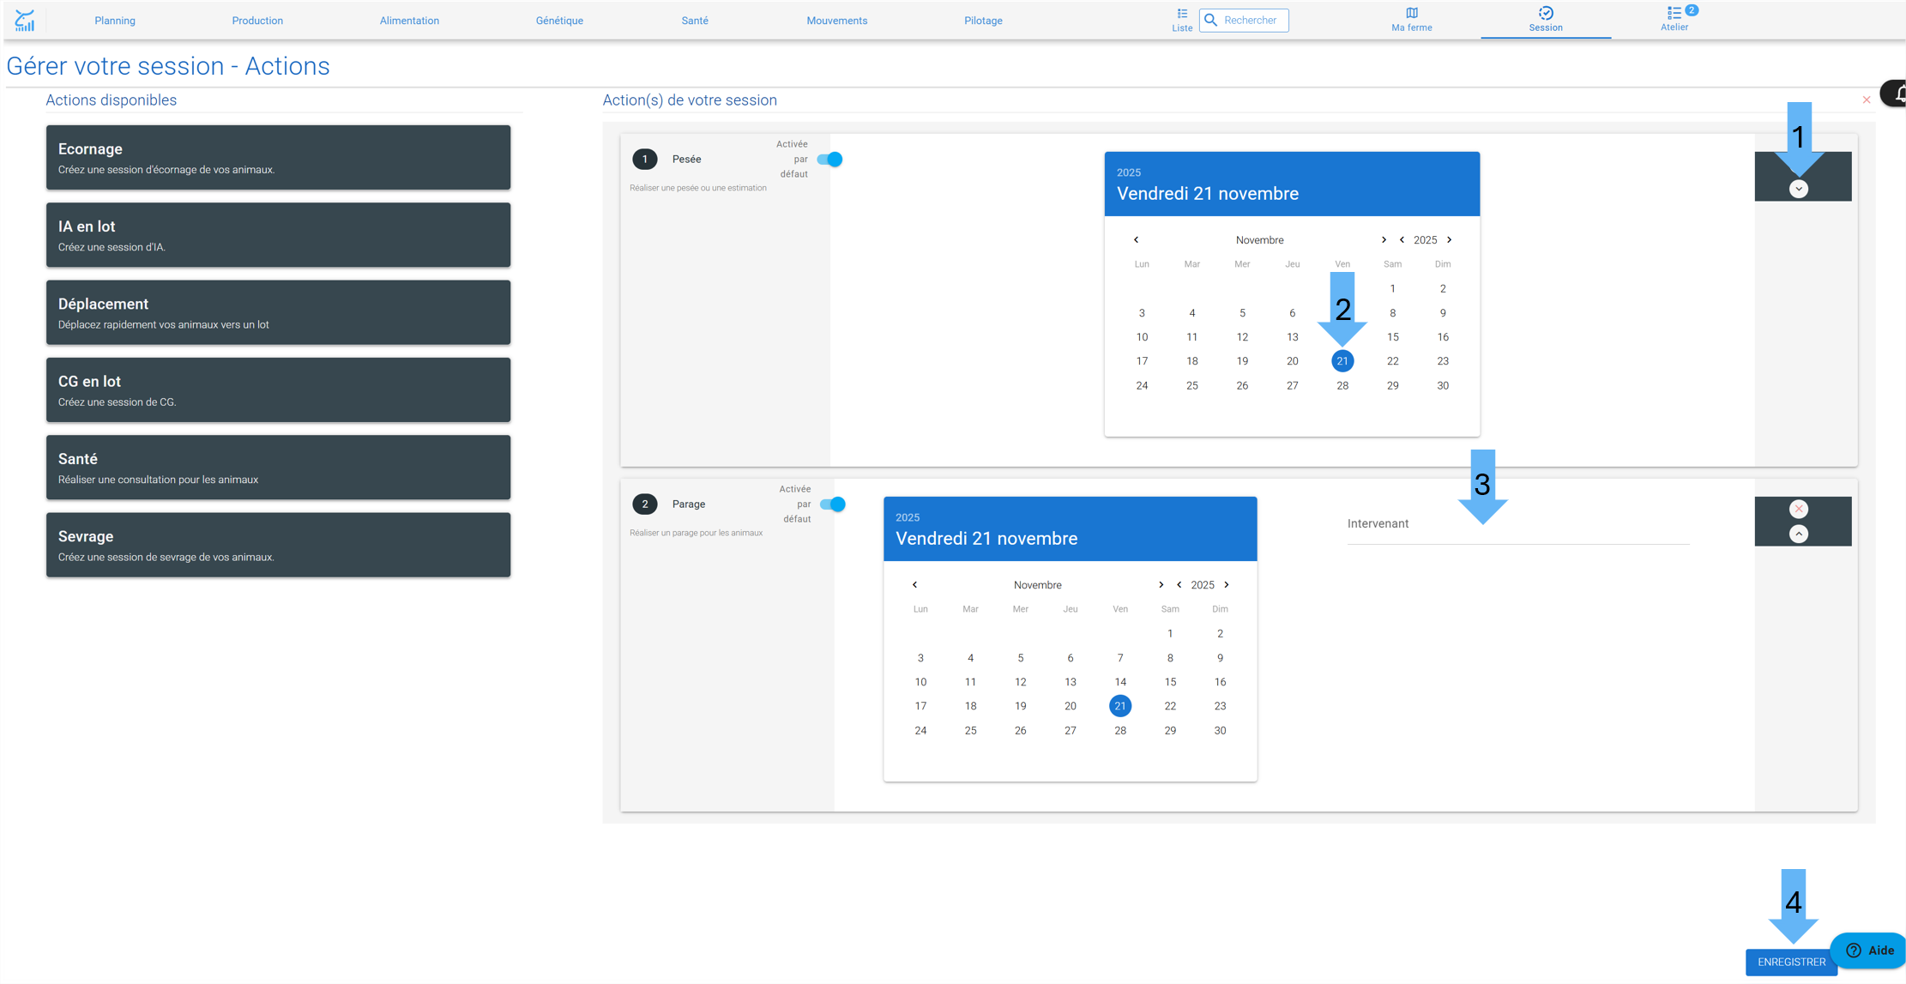Close the session actions panel red X
Viewport: 1906px width, 984px height.
pos(1866,100)
